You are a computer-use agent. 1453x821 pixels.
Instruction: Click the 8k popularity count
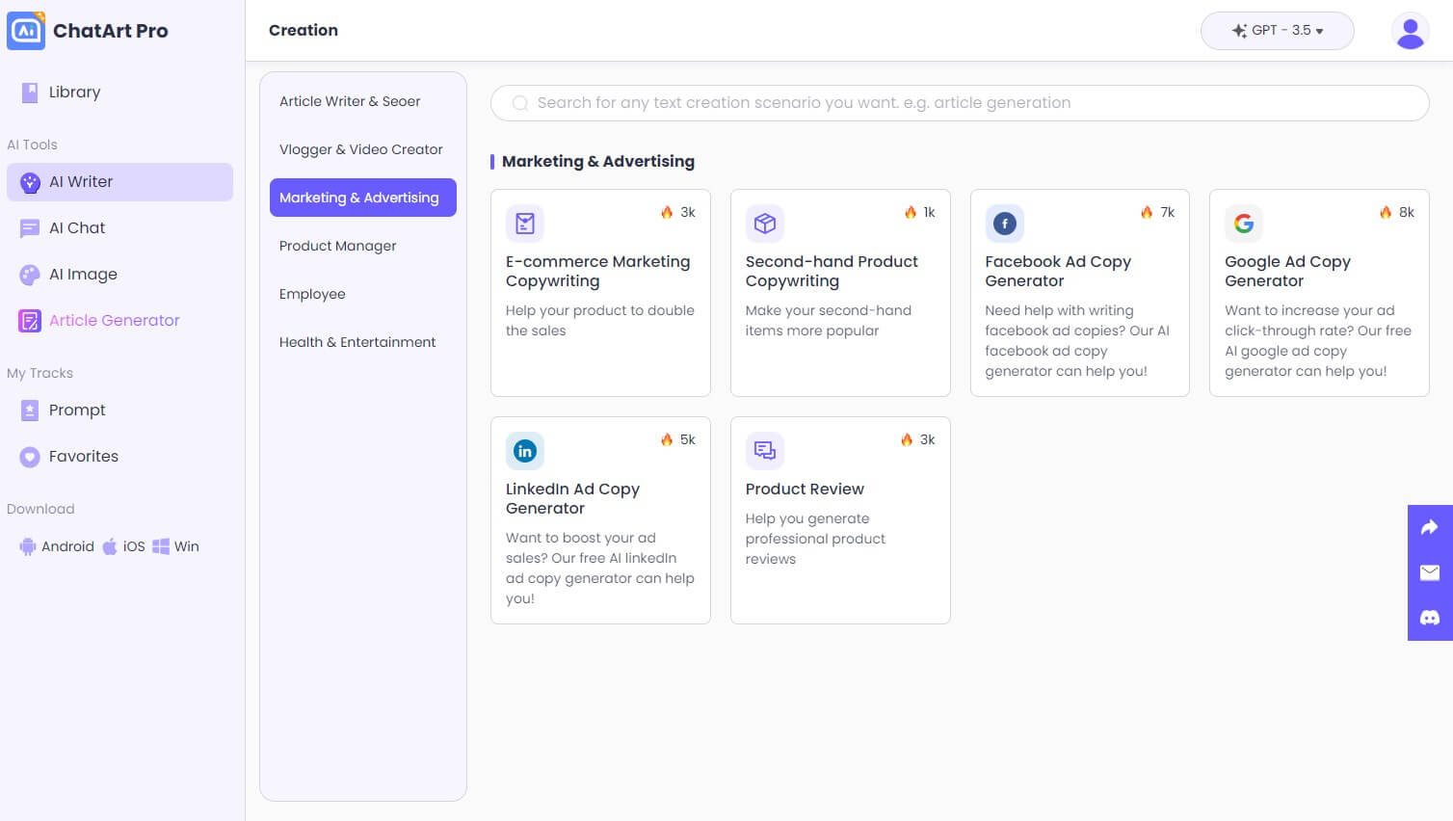(x=1407, y=212)
